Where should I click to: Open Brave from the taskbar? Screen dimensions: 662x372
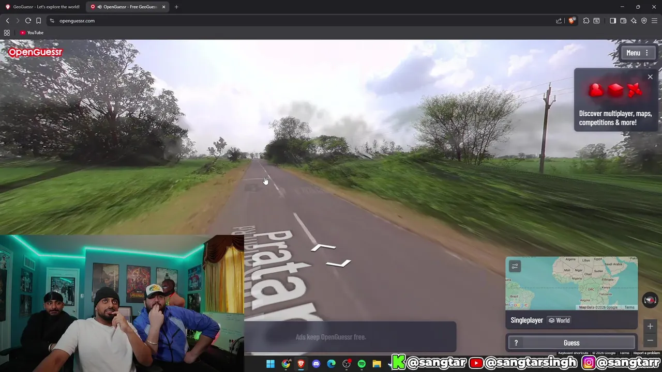point(301,364)
